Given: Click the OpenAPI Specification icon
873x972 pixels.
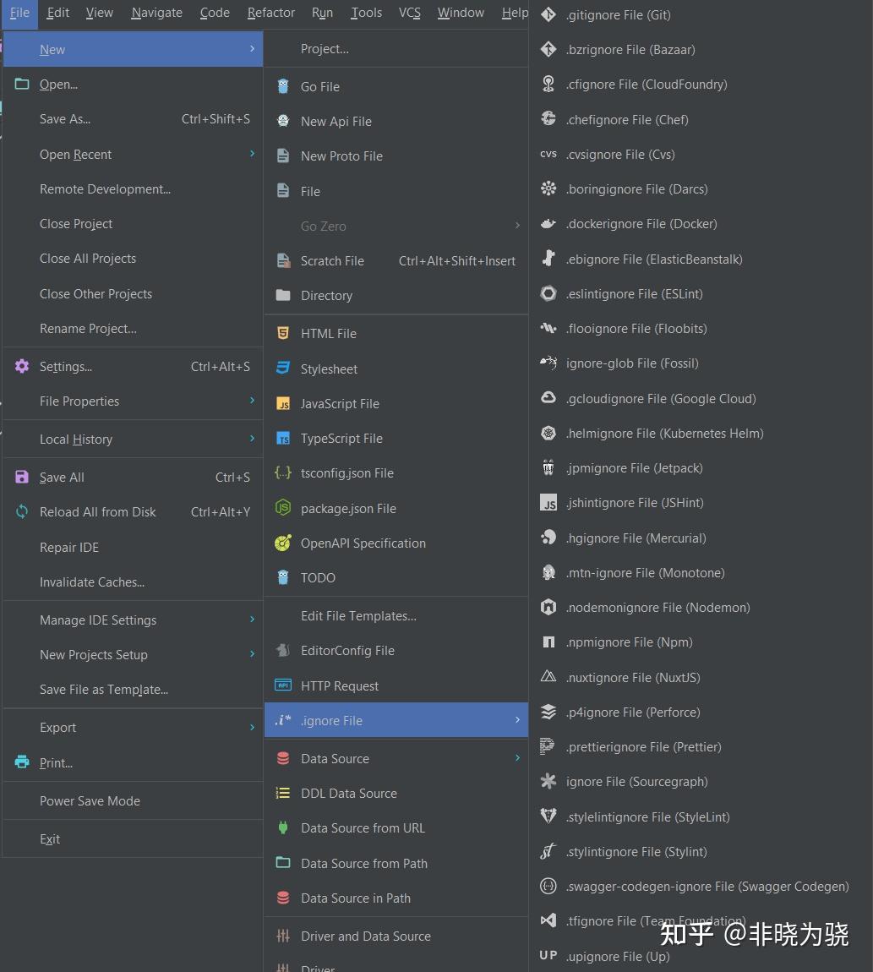Looking at the screenshot, I should (283, 543).
